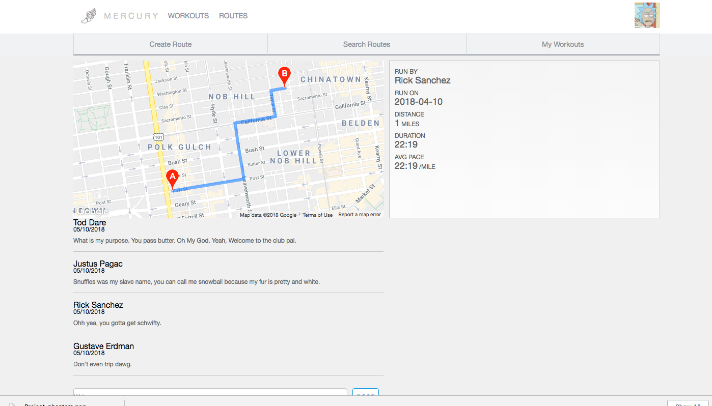Switch to the My Workouts tab
Image resolution: width=712 pixels, height=406 pixels.
pyautogui.click(x=563, y=44)
